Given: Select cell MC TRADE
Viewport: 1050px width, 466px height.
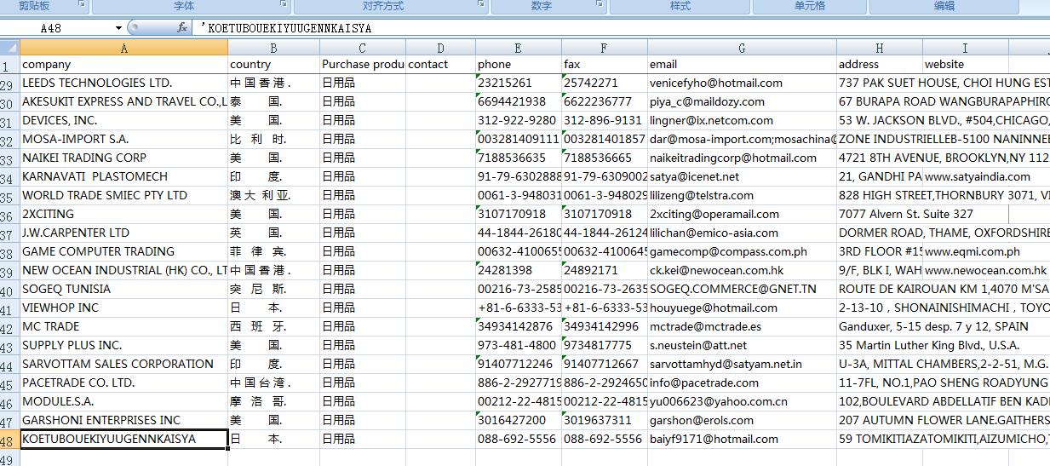Looking at the screenshot, I should coord(124,327).
